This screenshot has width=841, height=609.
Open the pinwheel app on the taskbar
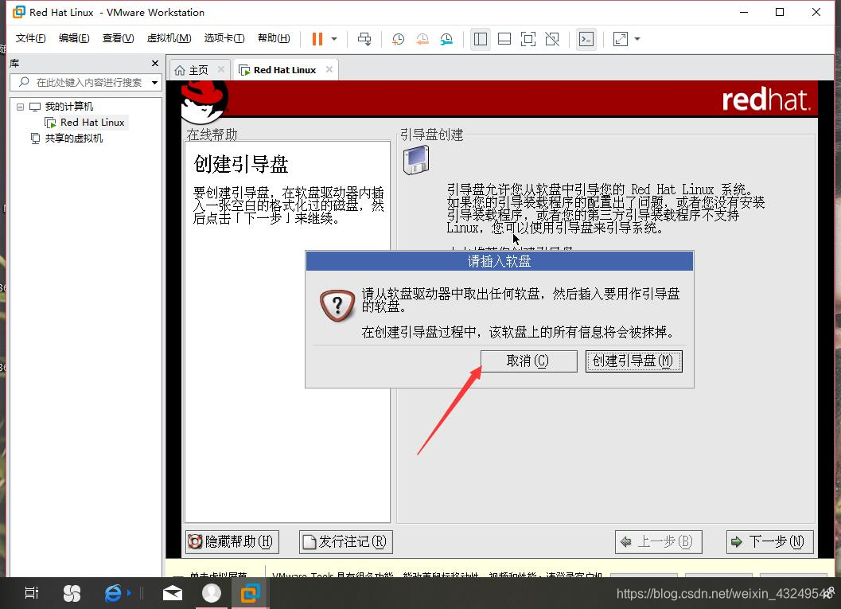(x=72, y=593)
